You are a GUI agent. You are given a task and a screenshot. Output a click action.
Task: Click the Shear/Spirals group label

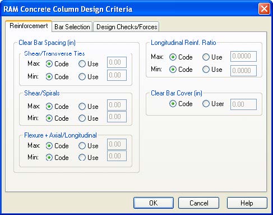point(42,93)
